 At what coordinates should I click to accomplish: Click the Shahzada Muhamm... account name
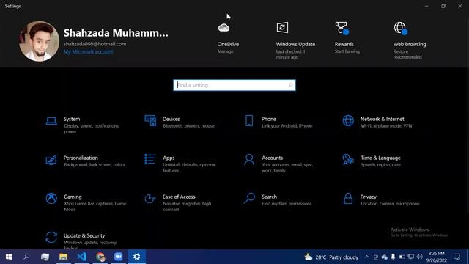click(116, 32)
